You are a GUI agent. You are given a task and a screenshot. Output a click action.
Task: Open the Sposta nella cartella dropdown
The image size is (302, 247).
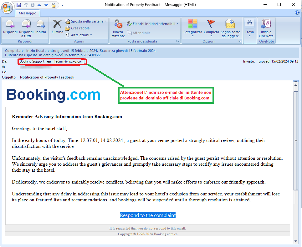[x=86, y=21]
